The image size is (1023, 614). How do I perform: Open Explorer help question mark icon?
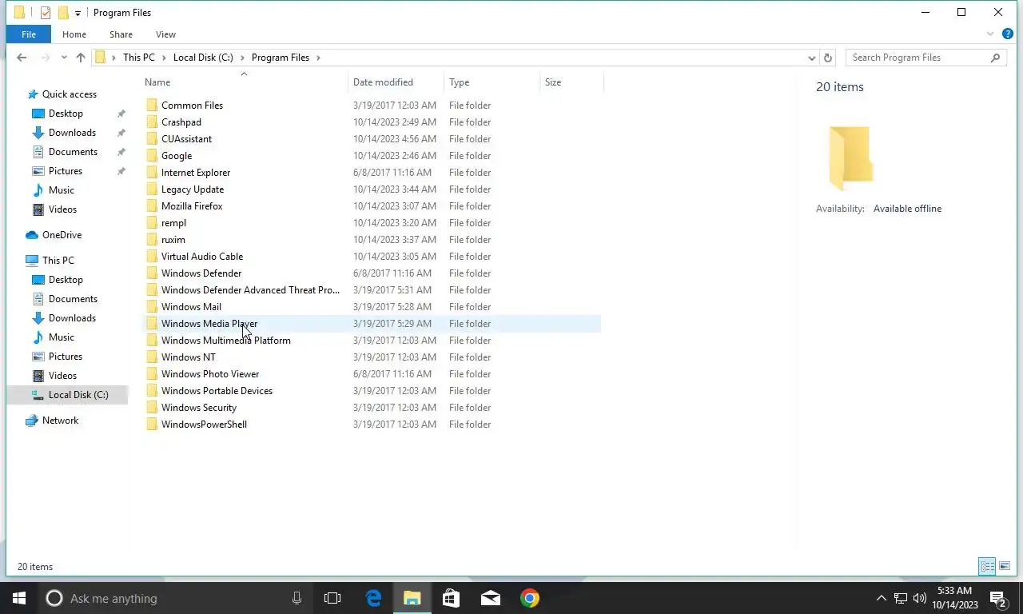tap(1008, 34)
